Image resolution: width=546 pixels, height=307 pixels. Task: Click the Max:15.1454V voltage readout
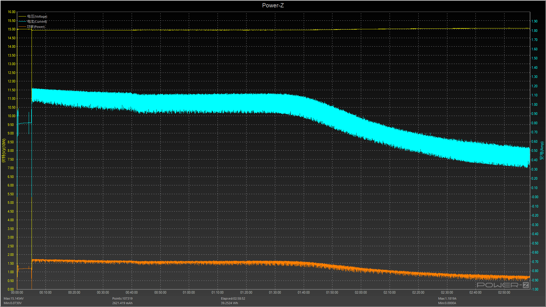pos(14,298)
